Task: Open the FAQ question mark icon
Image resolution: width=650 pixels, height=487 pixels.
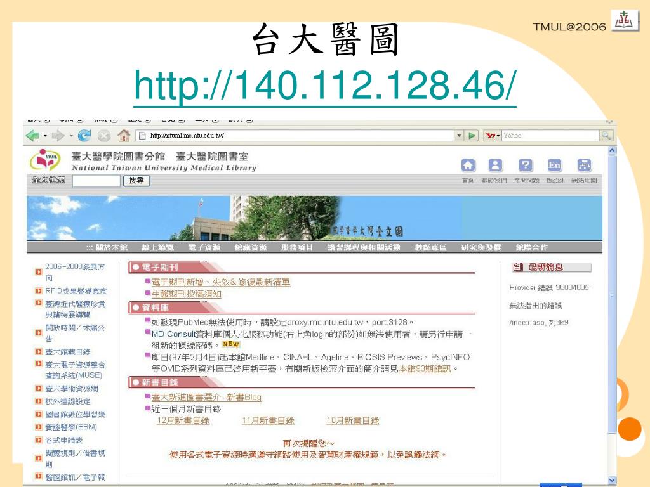Action: point(525,166)
